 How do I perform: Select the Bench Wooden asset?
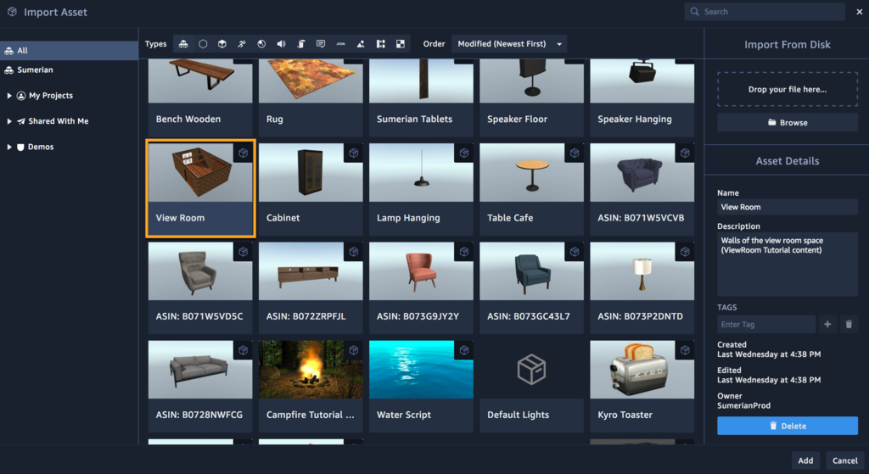(x=200, y=98)
